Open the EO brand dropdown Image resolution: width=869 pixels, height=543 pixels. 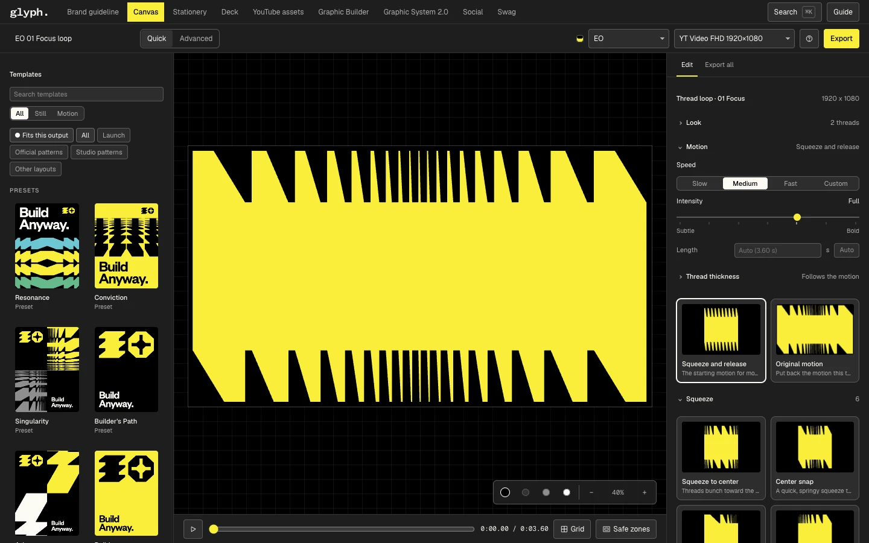[629, 39]
